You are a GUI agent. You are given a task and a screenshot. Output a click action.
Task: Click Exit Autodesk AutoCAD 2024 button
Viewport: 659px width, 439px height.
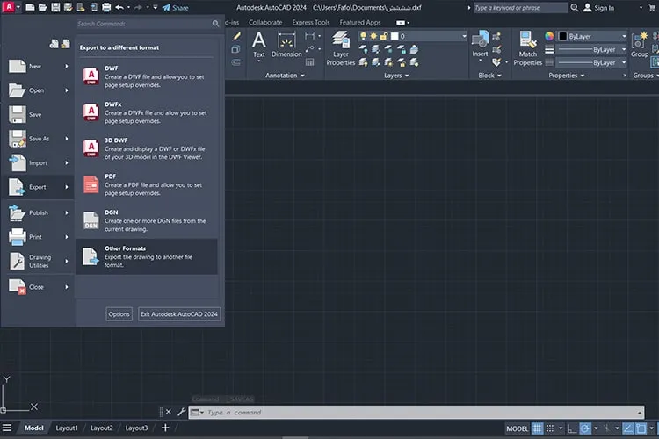click(179, 314)
